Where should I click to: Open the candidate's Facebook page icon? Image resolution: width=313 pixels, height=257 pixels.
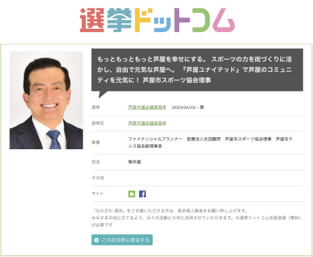[143, 194]
